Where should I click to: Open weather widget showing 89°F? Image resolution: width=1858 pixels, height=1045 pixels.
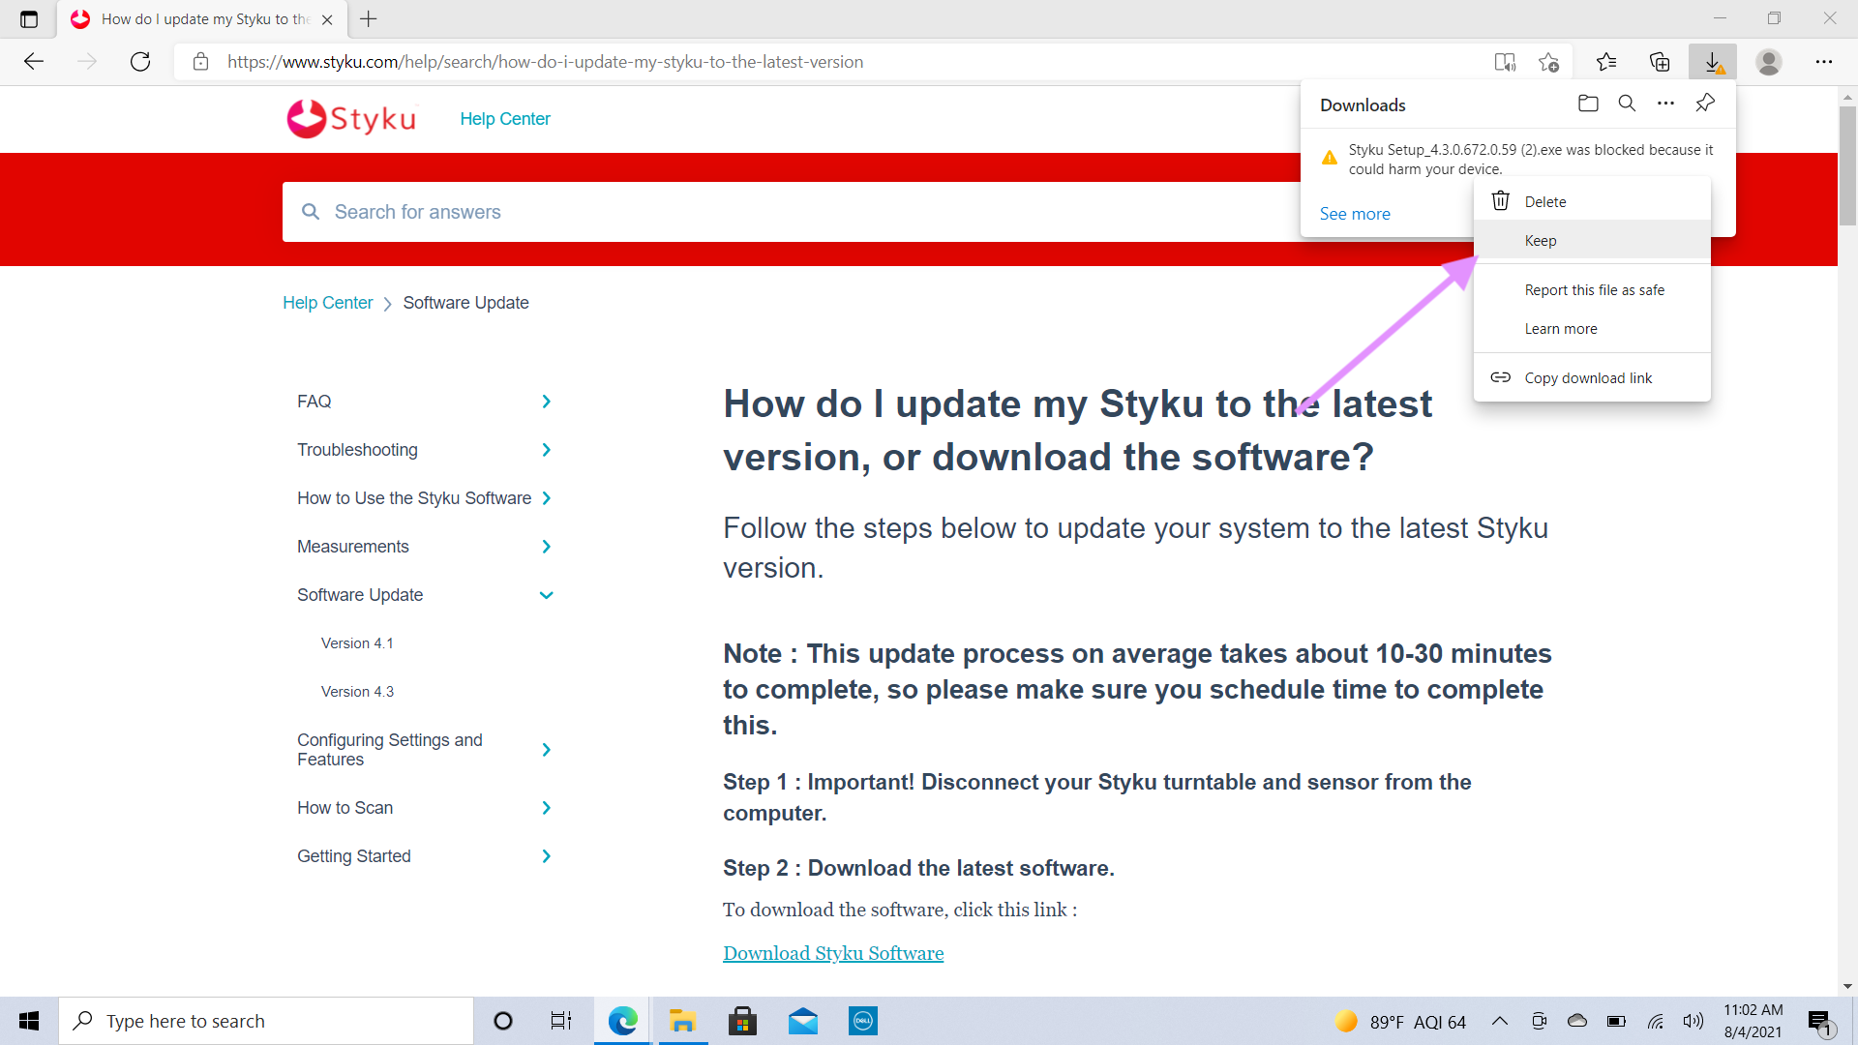(1400, 1022)
